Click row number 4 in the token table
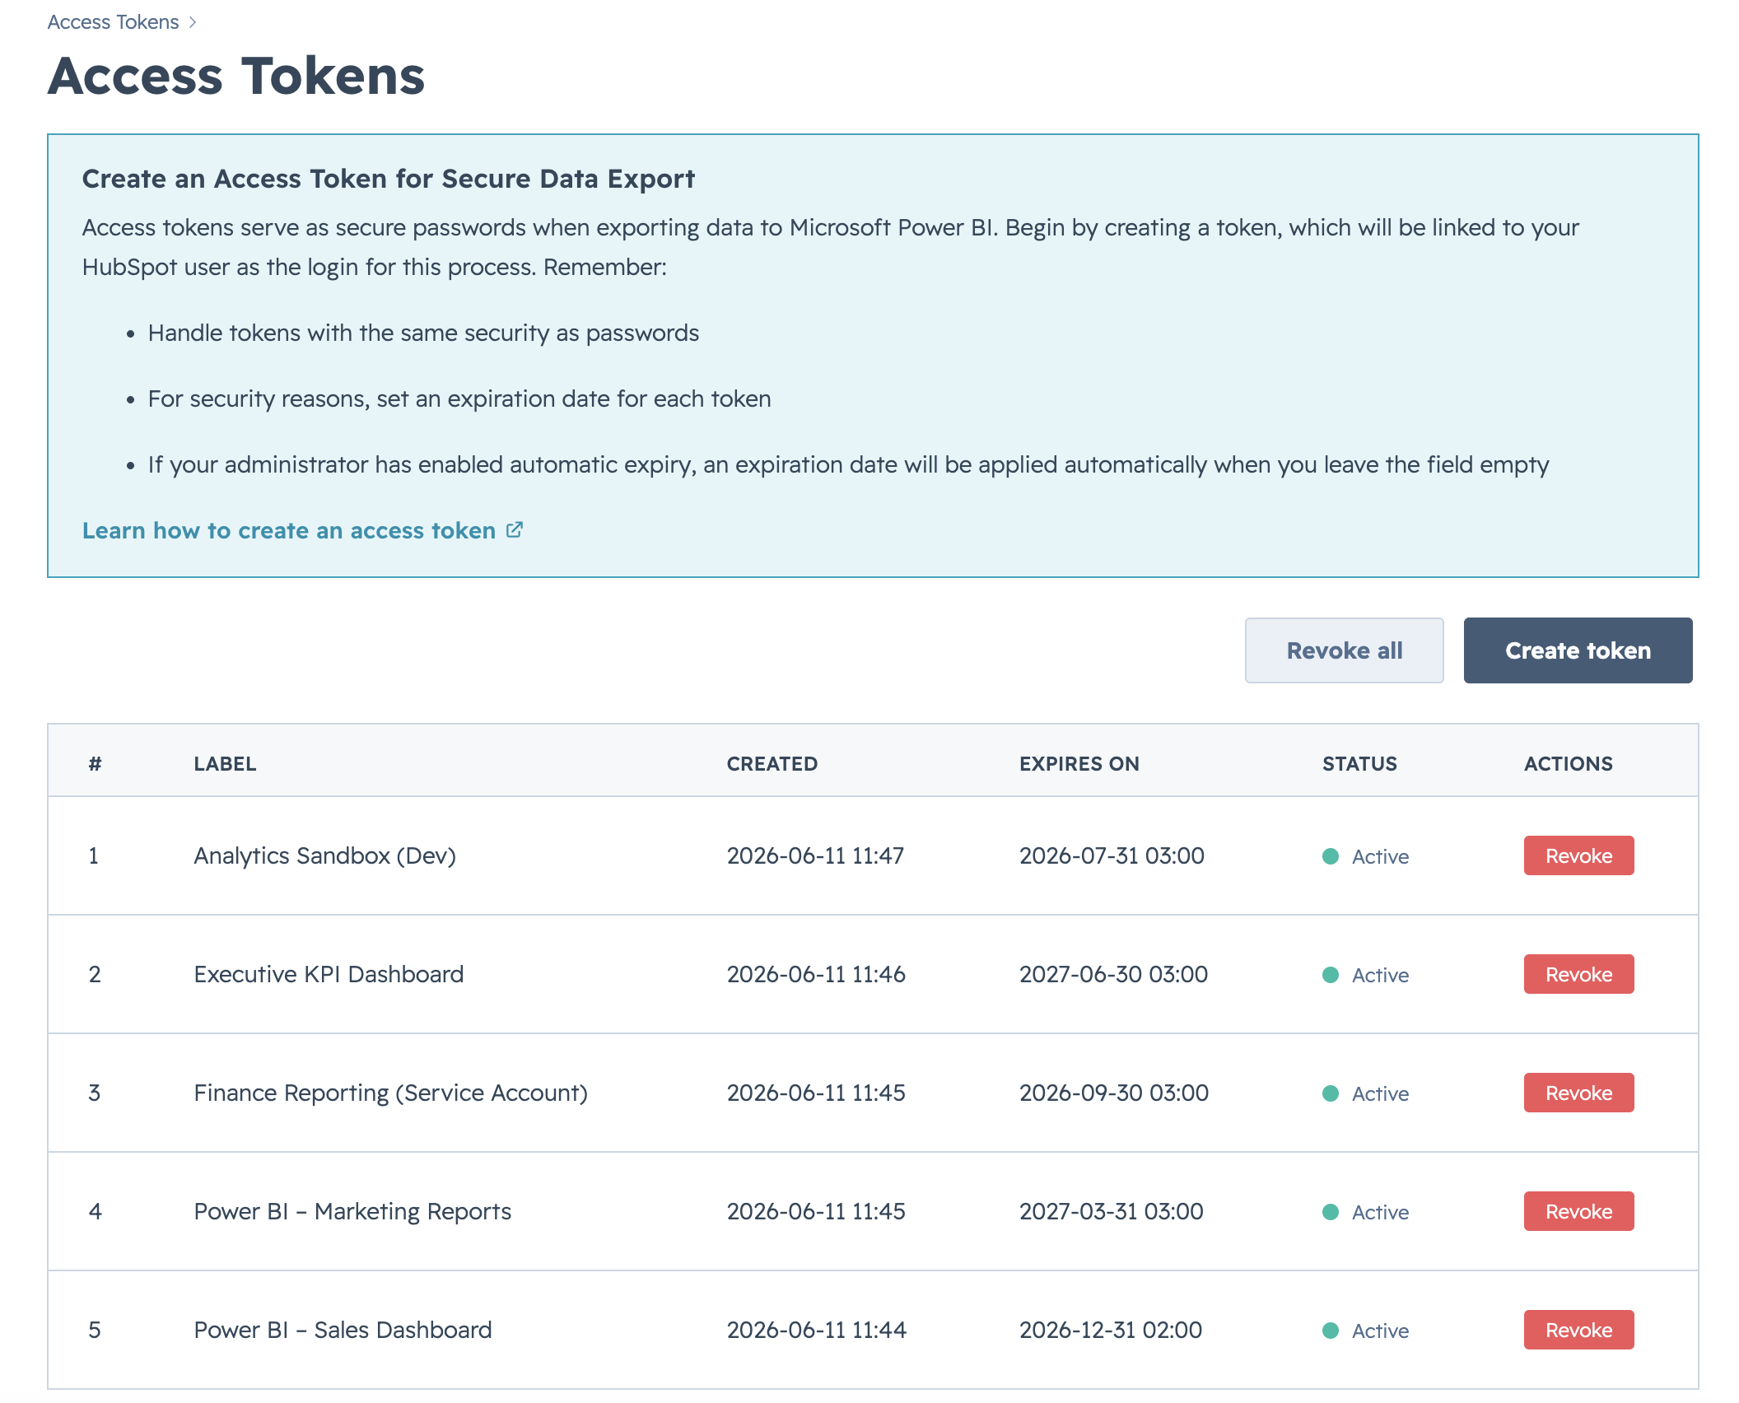 pos(95,1211)
